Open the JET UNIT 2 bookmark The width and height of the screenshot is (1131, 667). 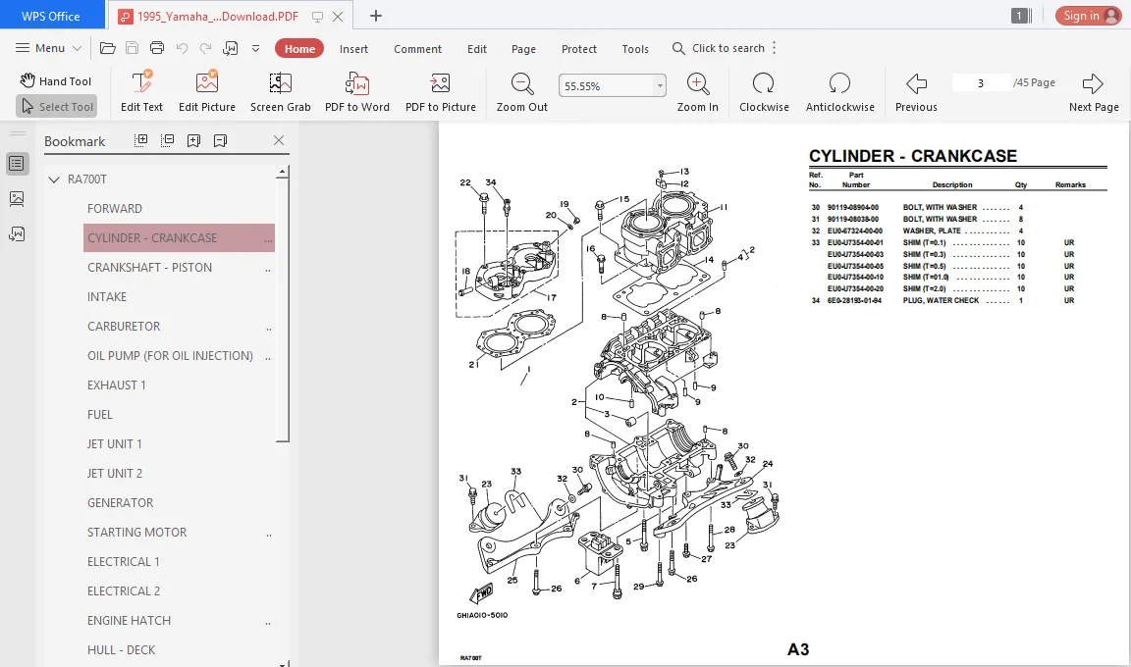115,473
